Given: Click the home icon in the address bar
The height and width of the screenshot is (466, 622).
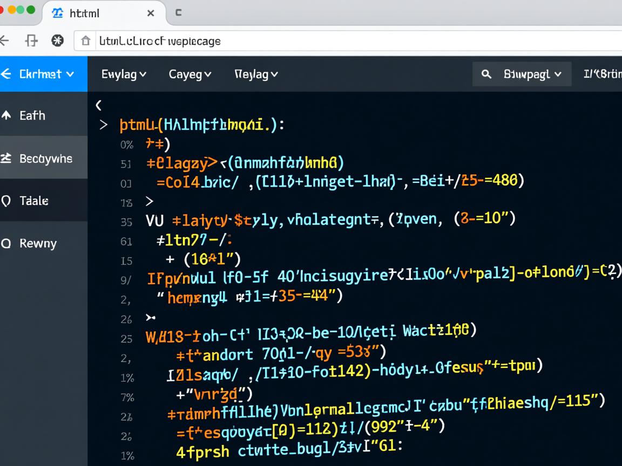Looking at the screenshot, I should (85, 40).
